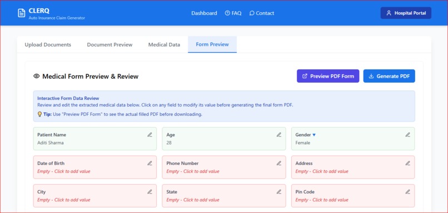
Task: Click the 'Auto Insurance Claim Generator' subtitle
Action: click(x=57, y=18)
